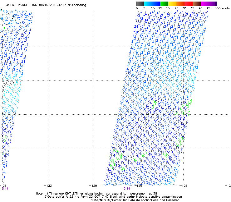The height and width of the screenshot is (202, 231).
Task: Click the '2' latitude axis label
Action: click(2, 148)
